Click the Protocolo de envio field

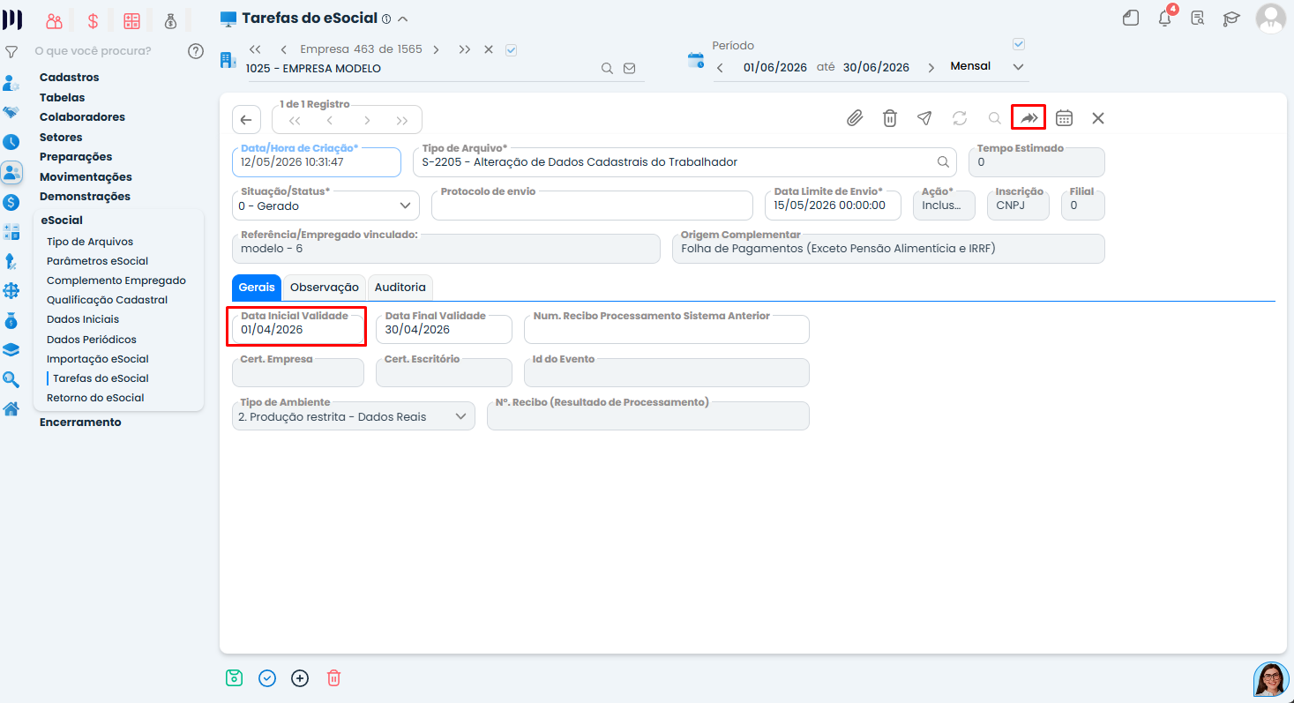point(592,205)
